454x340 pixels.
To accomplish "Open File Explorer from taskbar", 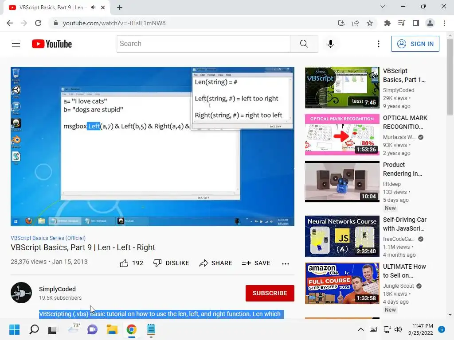I will click(x=112, y=329).
